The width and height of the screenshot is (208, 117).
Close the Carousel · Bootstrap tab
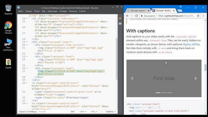174,10
